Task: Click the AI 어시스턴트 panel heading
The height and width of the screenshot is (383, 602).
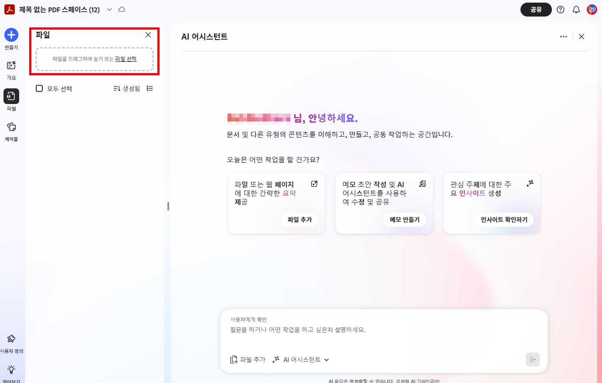Action: coord(204,37)
